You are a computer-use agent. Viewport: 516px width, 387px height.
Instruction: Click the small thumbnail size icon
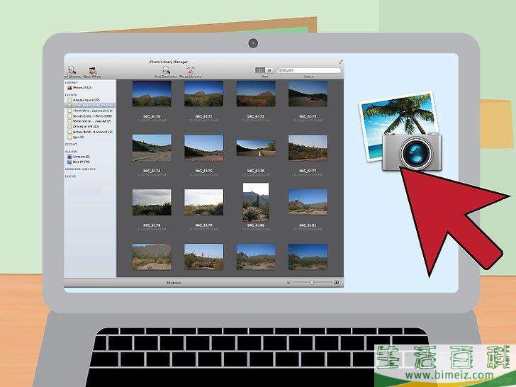click(x=289, y=282)
